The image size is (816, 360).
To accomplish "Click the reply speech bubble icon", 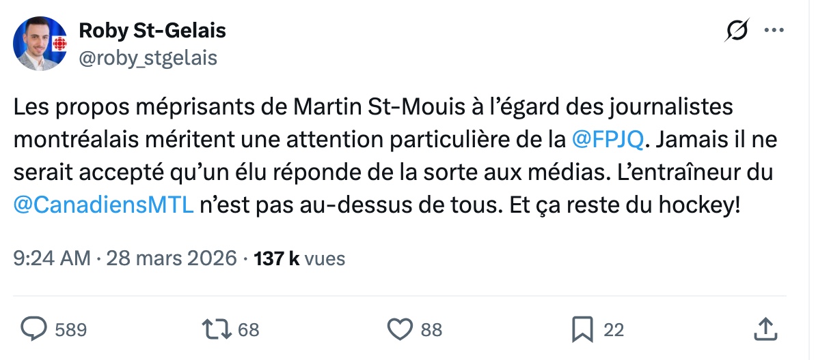I will 33,329.
